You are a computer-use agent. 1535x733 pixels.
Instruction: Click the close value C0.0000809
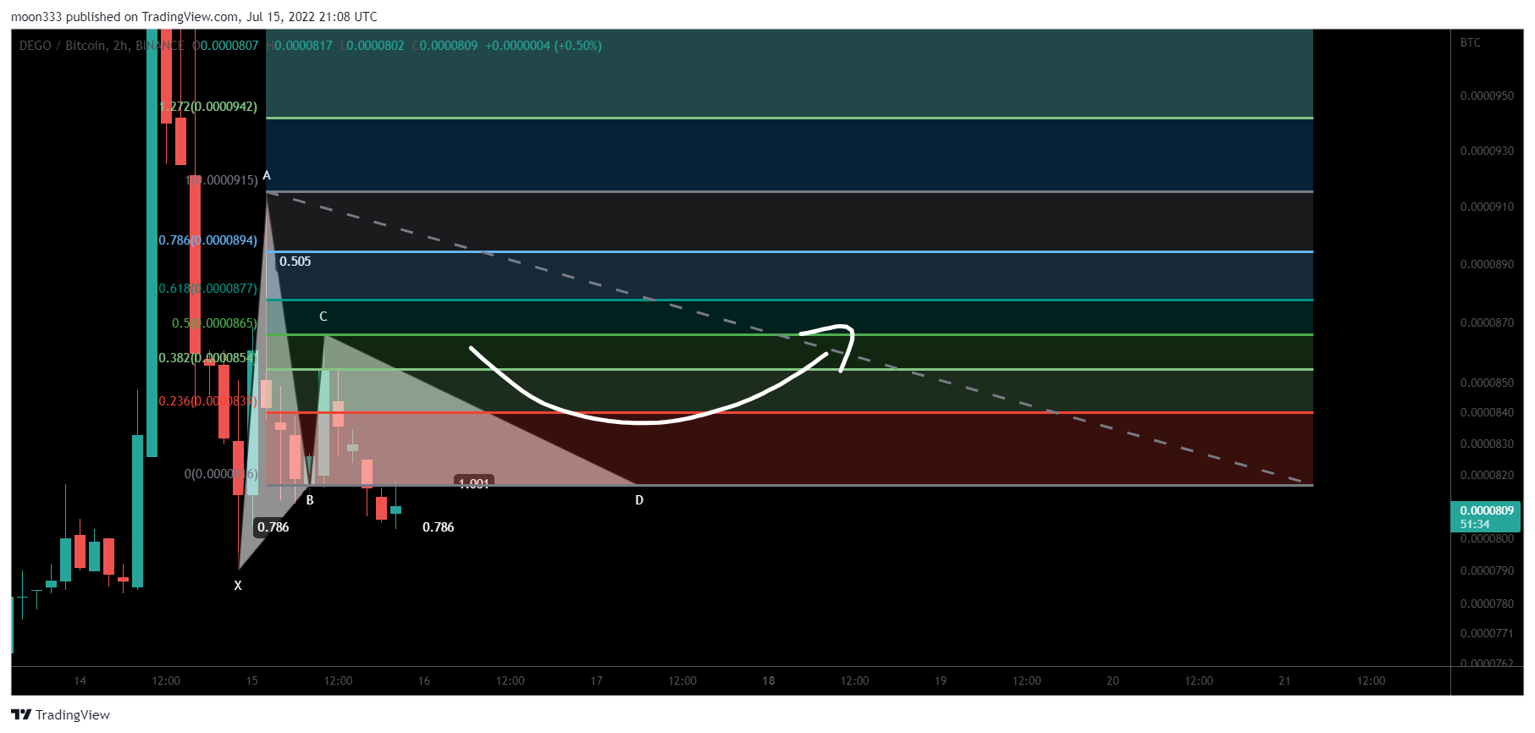(x=445, y=46)
